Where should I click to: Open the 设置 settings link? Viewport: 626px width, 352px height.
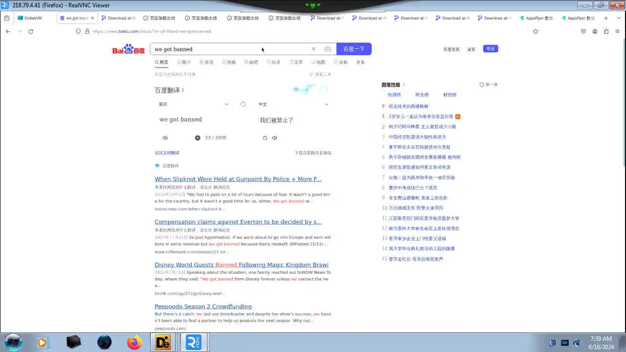point(471,49)
